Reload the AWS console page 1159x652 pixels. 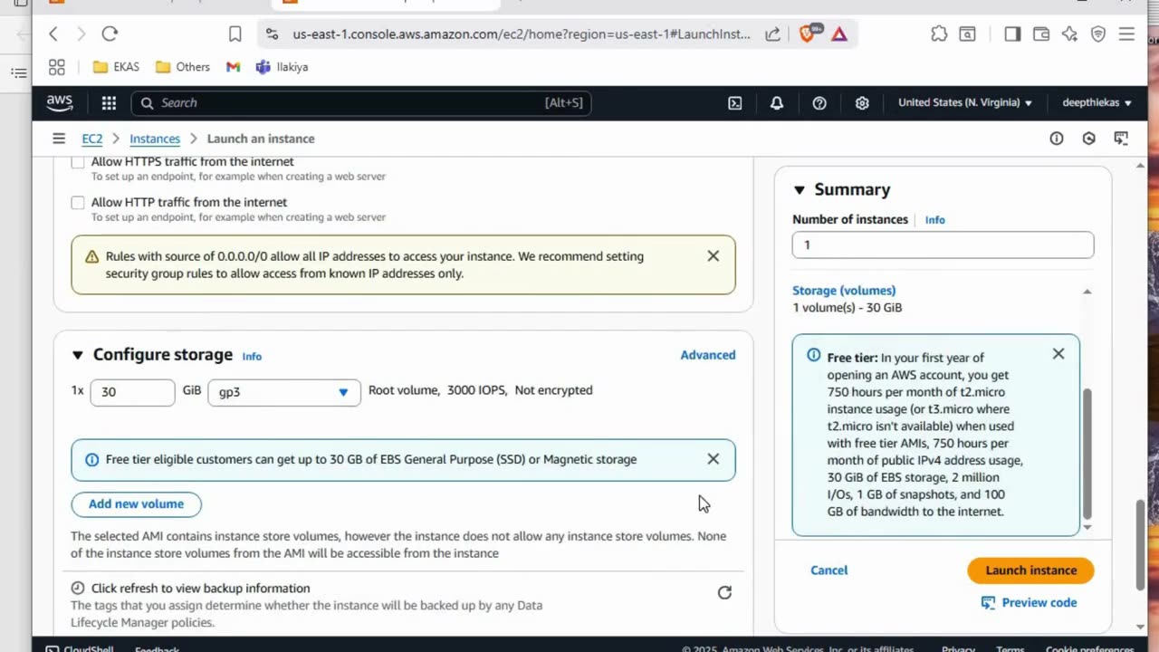110,34
